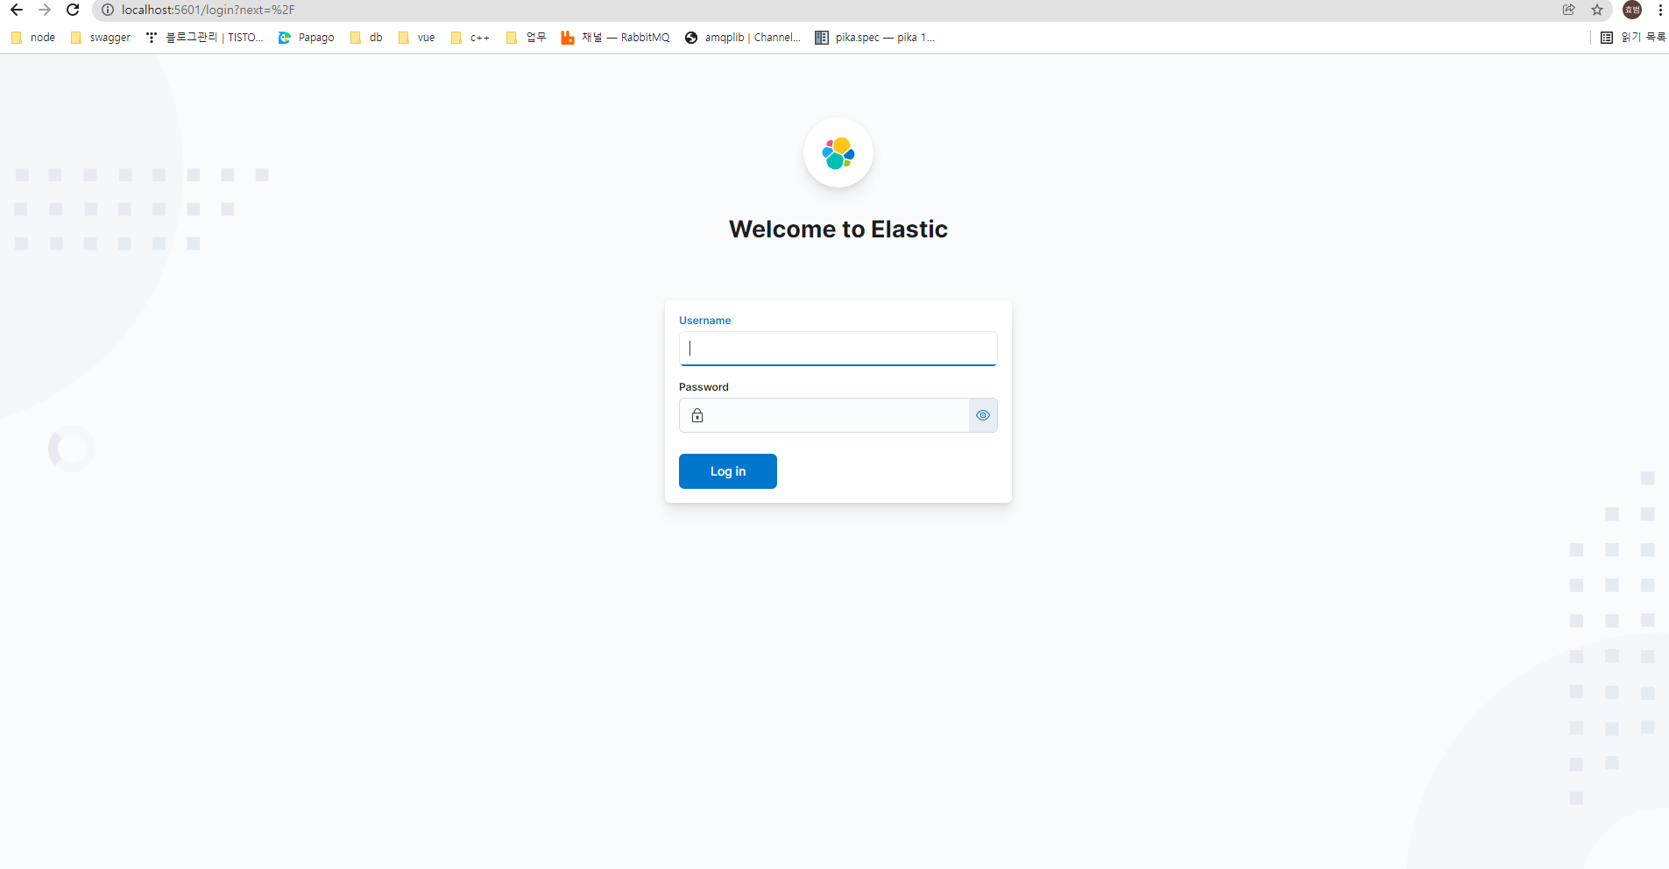The width and height of the screenshot is (1669, 869).
Task: Click the Password label
Action: click(x=704, y=387)
